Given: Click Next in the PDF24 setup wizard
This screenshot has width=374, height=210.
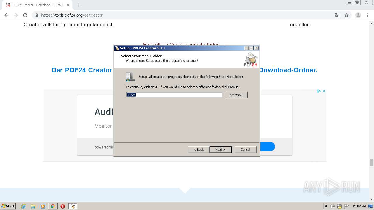Looking at the screenshot, I should (220, 150).
